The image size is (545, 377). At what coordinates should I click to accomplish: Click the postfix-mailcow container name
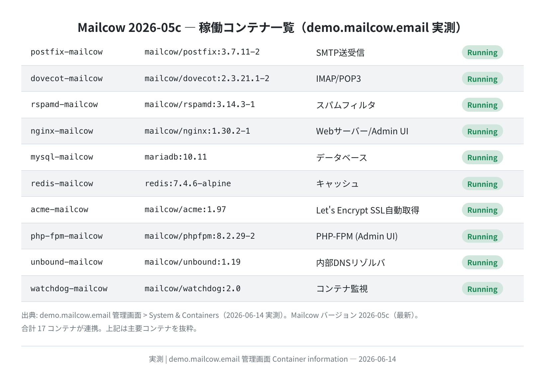[66, 52]
